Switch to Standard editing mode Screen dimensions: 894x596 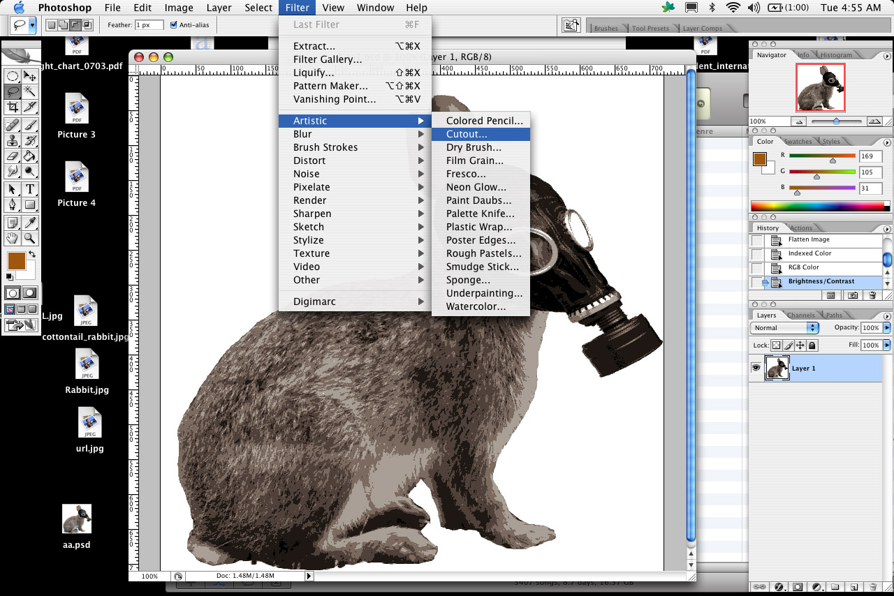click(x=13, y=294)
